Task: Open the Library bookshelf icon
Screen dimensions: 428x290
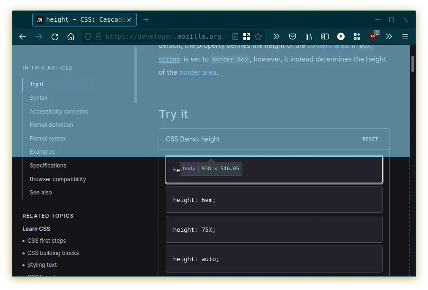Action: [x=308, y=36]
